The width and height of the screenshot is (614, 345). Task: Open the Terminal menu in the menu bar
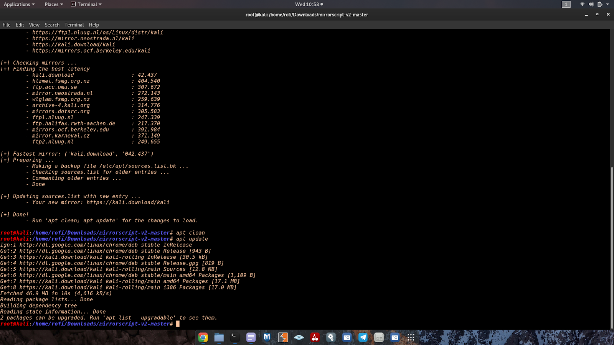(x=74, y=25)
